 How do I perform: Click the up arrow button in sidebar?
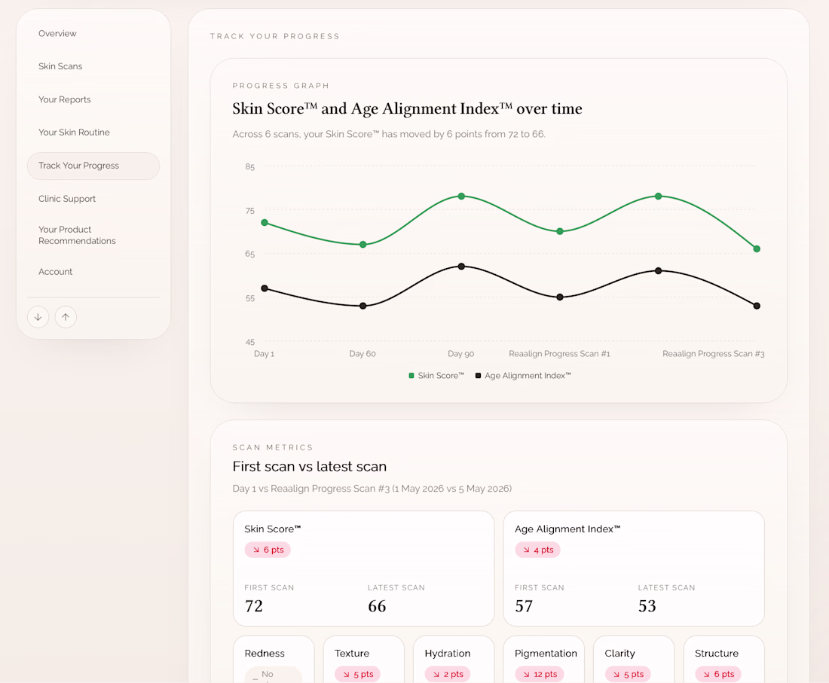coord(66,317)
